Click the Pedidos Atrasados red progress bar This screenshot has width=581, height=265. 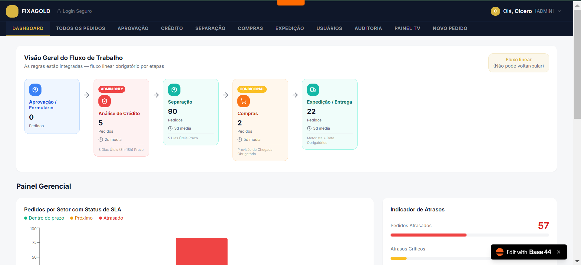(428, 235)
